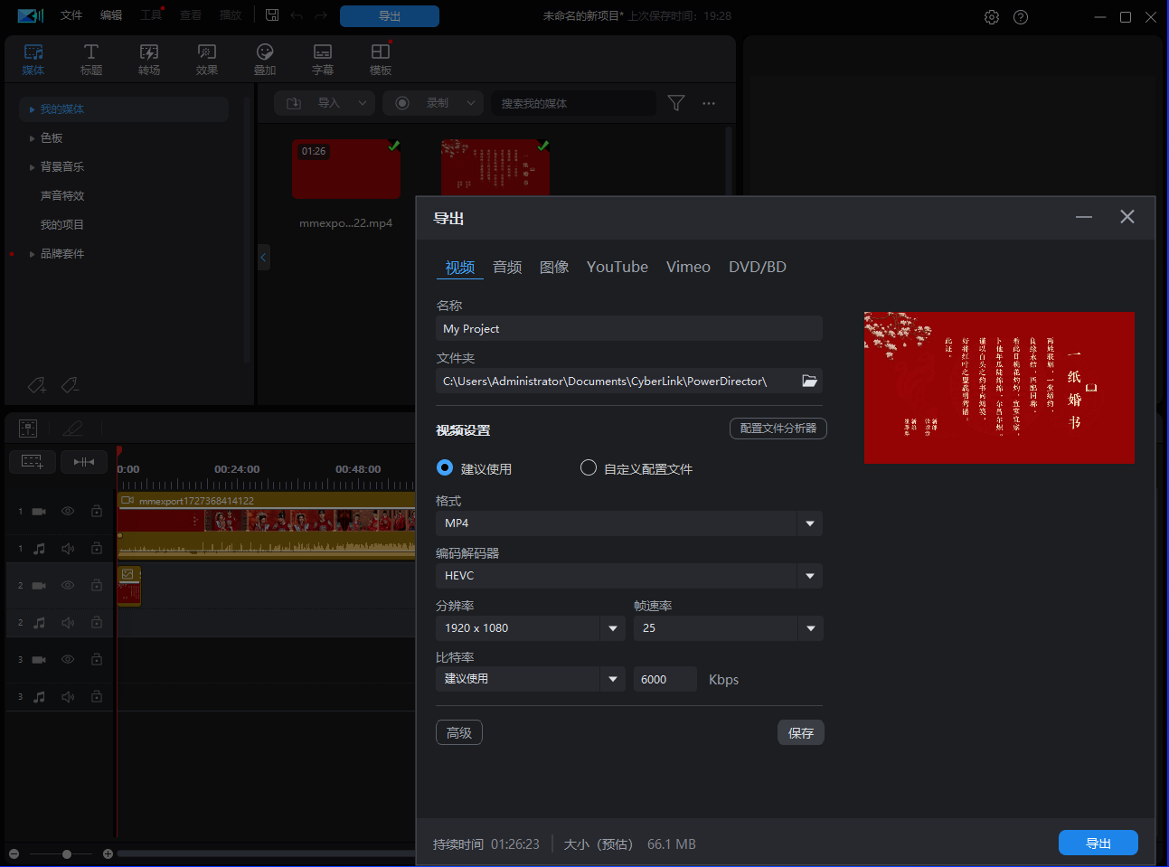This screenshot has width=1169, height=867.
Task: Open the Subtitle room icon
Action: [x=323, y=59]
